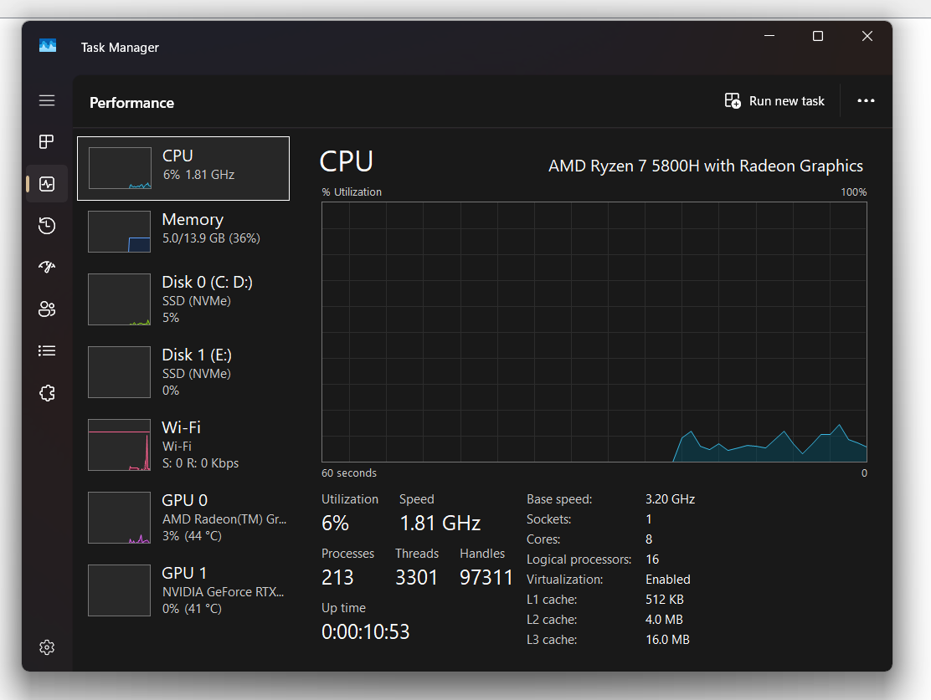This screenshot has width=931, height=700.
Task: Click Run new task
Action: point(774,101)
